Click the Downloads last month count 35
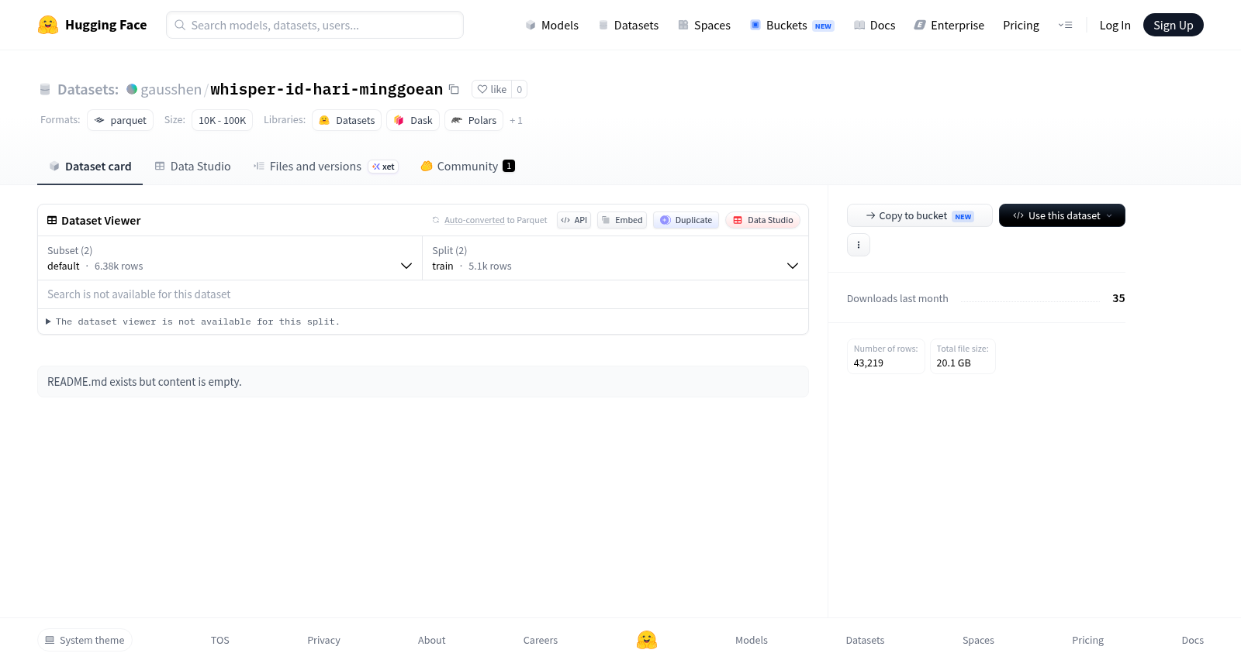Viewport: 1241px width, 667px height. pyautogui.click(x=1118, y=298)
